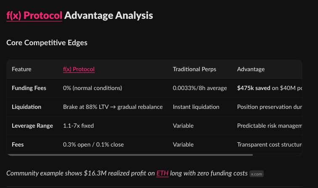Select the Fees row label
Screen dimensions: 318x188
pos(18,144)
